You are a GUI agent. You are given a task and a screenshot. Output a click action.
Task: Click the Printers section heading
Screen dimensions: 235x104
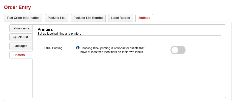[45, 29]
